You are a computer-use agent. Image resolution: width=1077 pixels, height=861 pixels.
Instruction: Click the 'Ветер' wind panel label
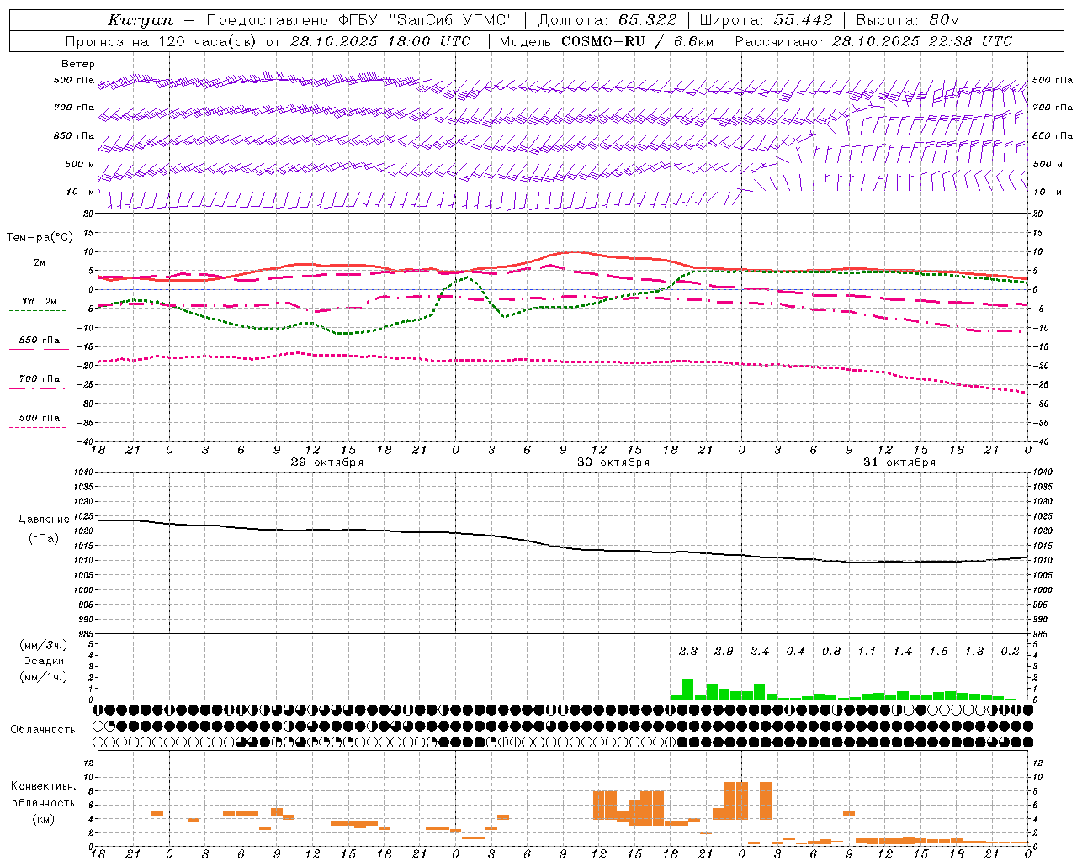point(78,64)
